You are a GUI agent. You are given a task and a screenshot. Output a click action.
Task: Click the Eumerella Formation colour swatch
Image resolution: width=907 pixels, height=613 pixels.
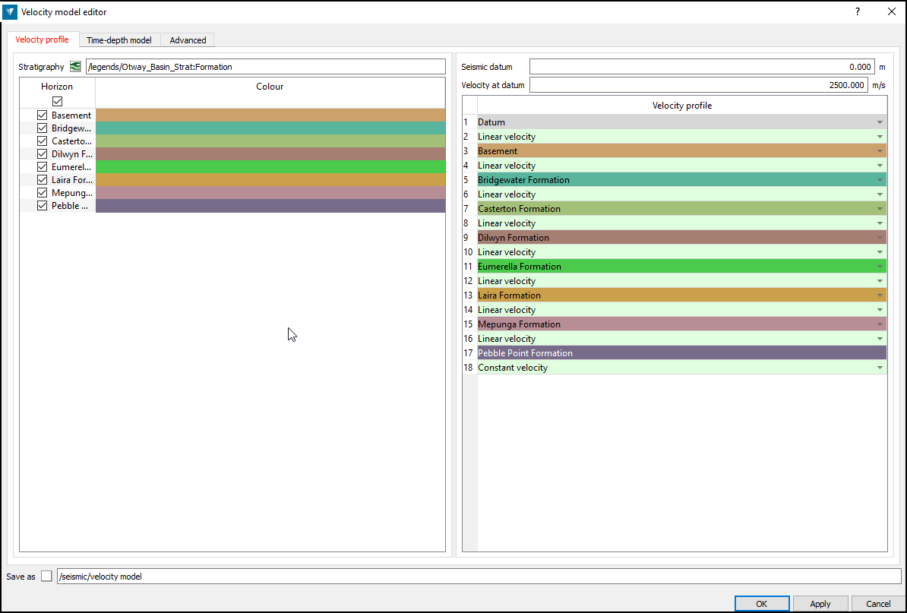(270, 166)
